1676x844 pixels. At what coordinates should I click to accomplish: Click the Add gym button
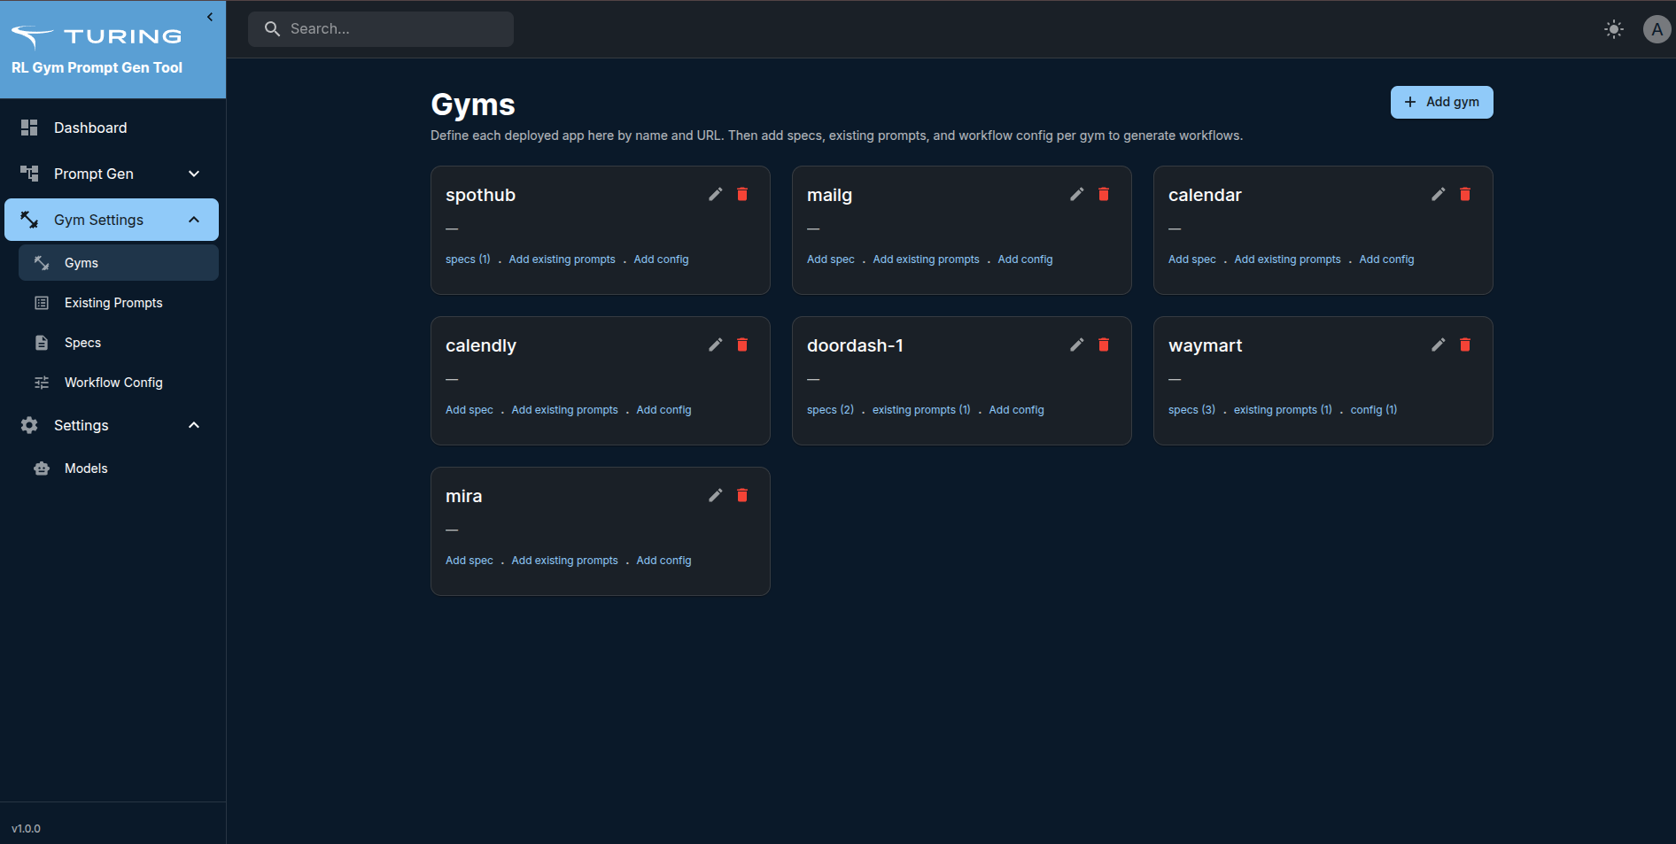click(x=1441, y=102)
